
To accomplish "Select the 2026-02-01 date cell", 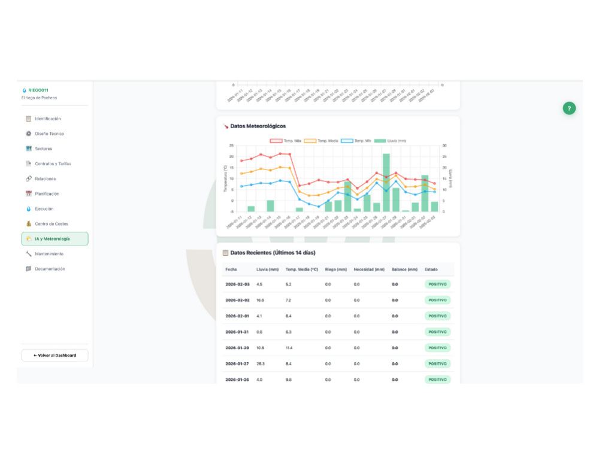I will pos(237,316).
